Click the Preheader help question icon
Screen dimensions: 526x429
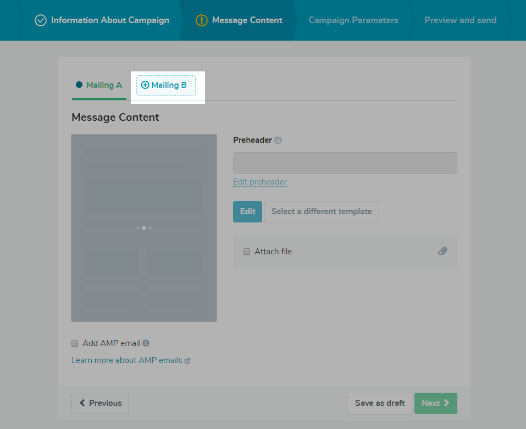point(278,140)
